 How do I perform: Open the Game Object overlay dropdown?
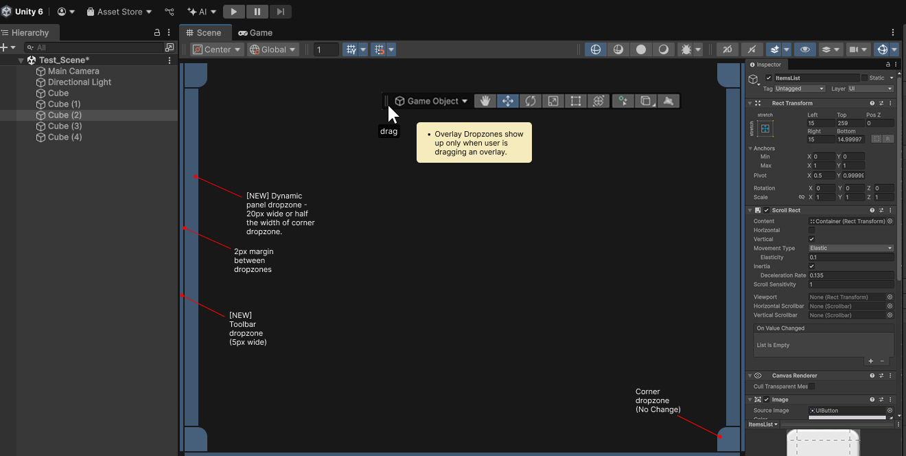click(x=432, y=101)
